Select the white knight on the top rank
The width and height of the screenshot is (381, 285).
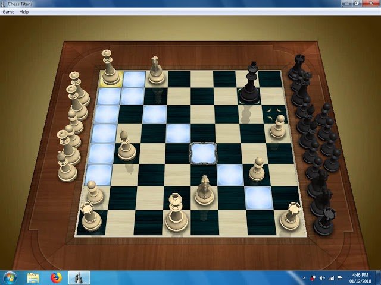point(156,70)
